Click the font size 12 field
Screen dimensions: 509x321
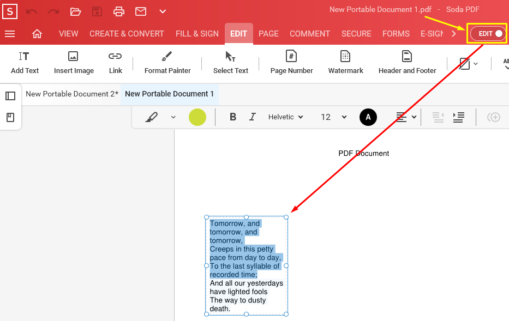tap(326, 117)
